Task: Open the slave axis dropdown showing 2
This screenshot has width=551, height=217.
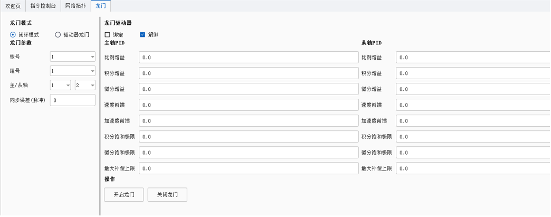Action: pos(85,85)
